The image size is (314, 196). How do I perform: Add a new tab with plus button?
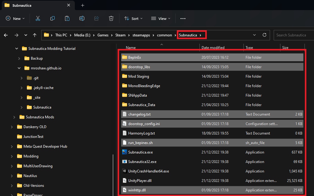tap(82, 6)
